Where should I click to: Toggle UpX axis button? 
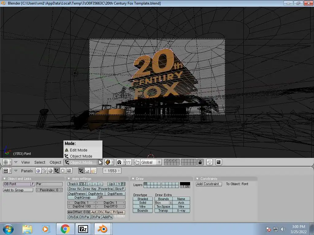112,184
